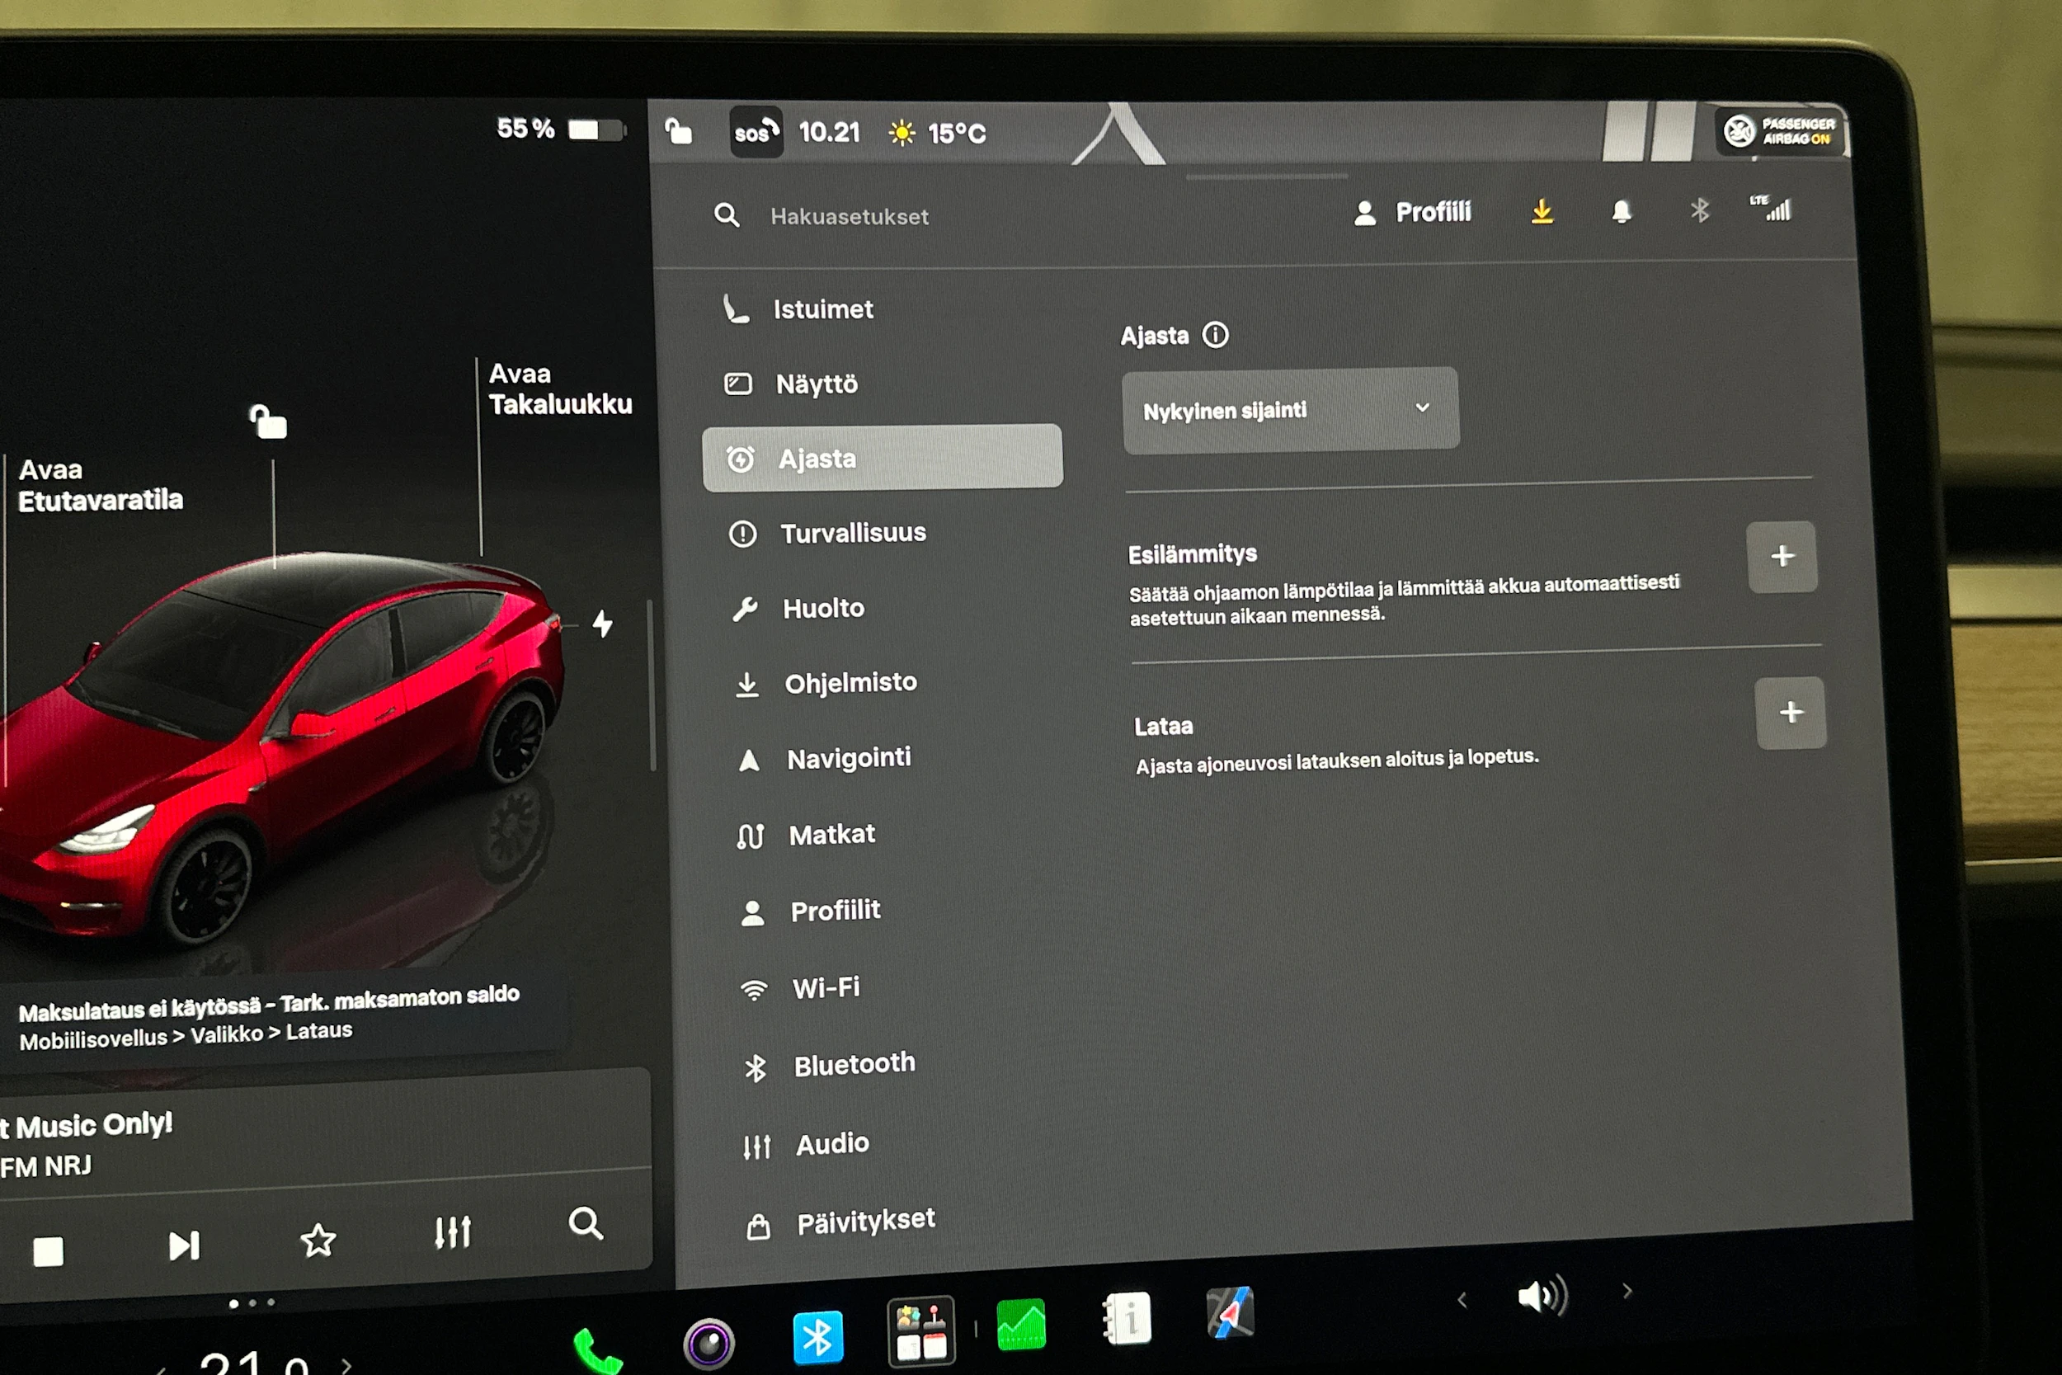Expand the Nykyinen sijainti location dropdown
2062x1375 pixels.
1290,409
